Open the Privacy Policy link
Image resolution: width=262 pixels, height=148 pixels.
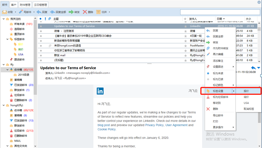[x=154, y=125]
